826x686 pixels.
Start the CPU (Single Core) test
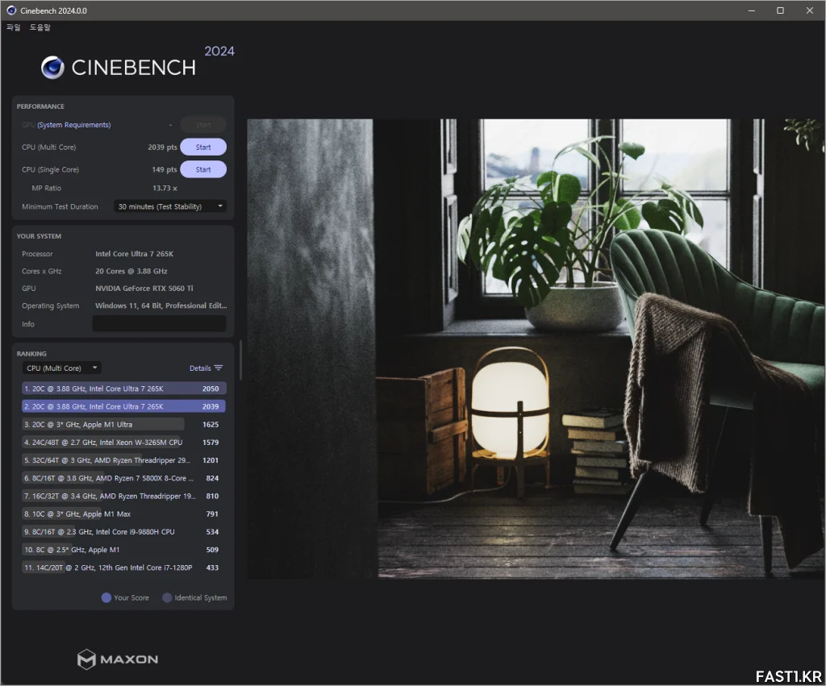(203, 169)
